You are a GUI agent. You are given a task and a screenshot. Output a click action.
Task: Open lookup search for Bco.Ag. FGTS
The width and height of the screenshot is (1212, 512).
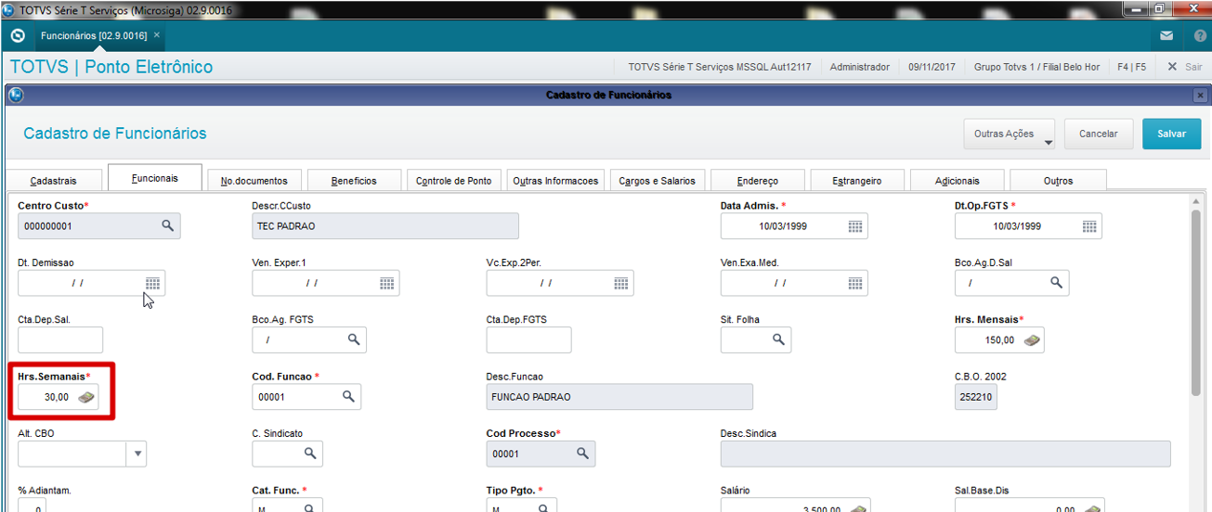coord(354,339)
